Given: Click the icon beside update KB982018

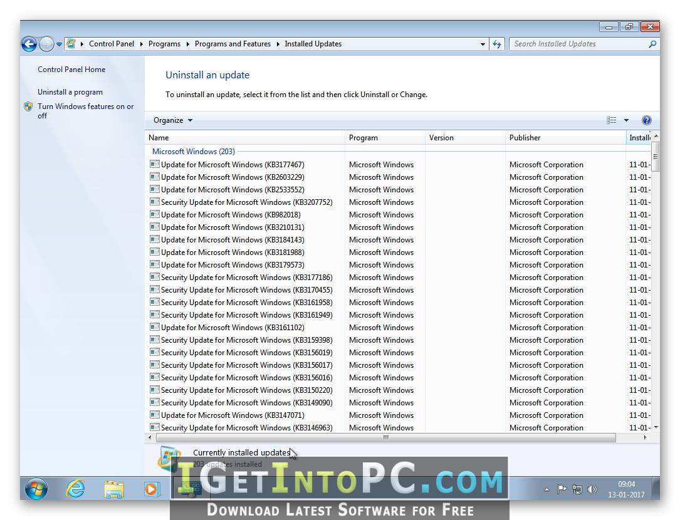Looking at the screenshot, I should (x=154, y=215).
